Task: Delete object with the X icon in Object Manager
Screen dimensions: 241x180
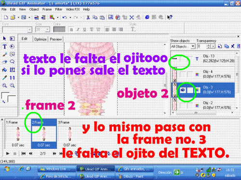Action: 233,46
